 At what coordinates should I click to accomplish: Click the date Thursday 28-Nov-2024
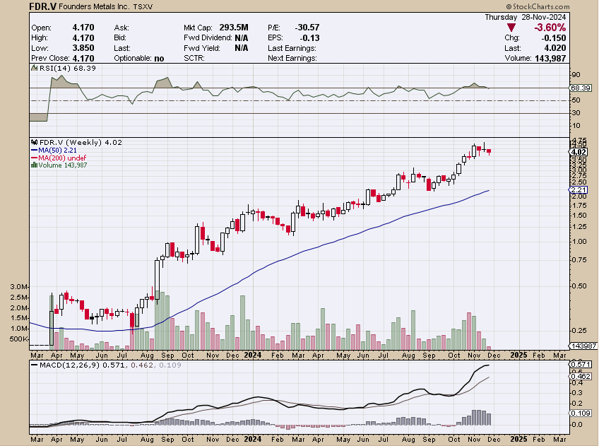click(x=526, y=17)
